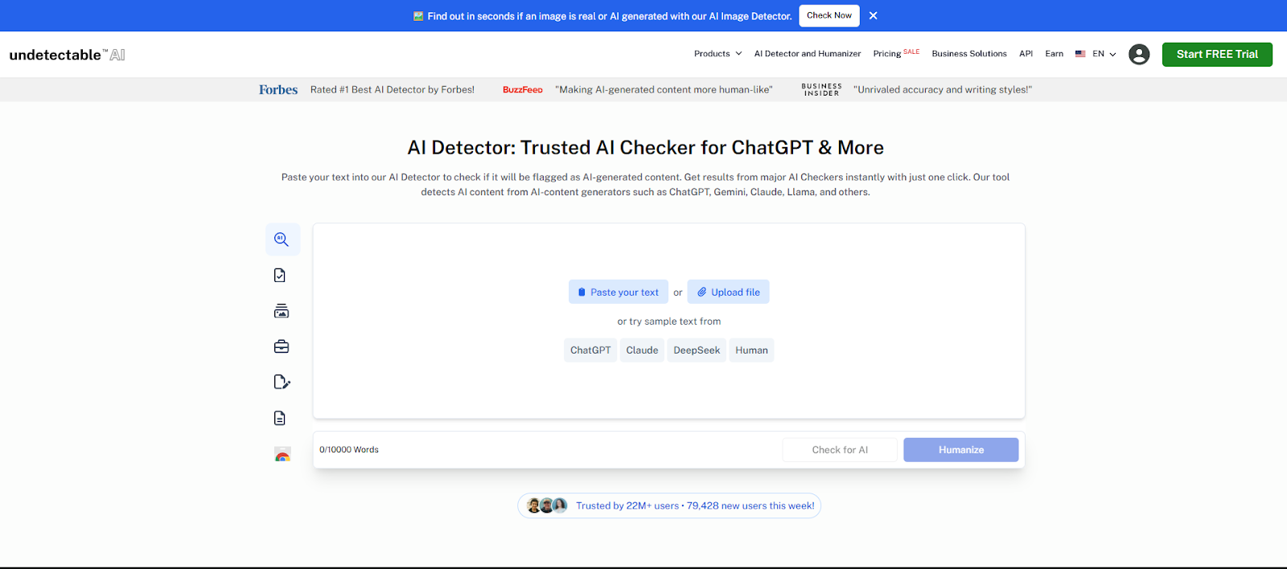Load the Claude sample text
The height and width of the screenshot is (569, 1287).
coord(642,350)
